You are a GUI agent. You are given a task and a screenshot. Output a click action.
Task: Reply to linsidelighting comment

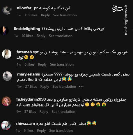[x=41, y=36]
